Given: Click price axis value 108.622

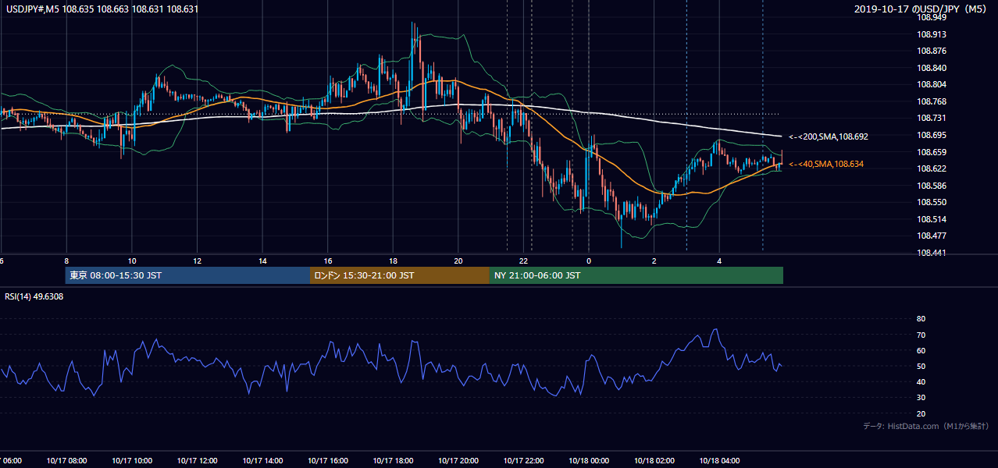Looking at the screenshot, I should point(930,168).
